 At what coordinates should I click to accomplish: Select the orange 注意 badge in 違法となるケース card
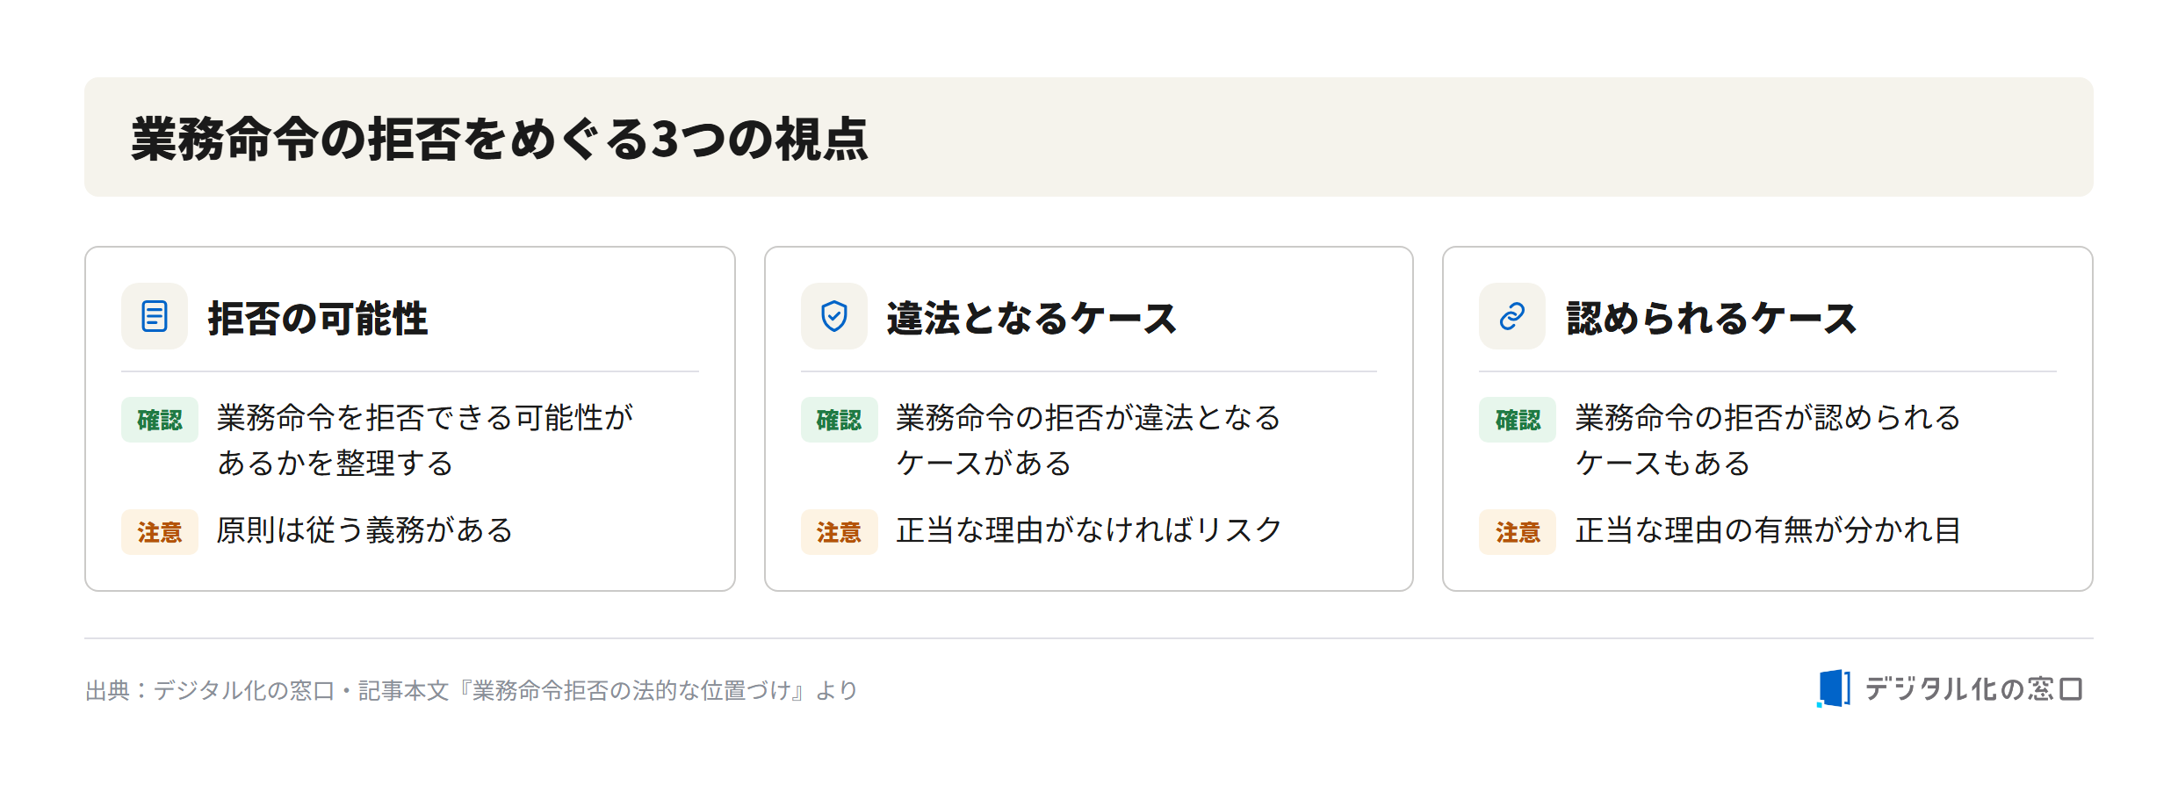click(x=839, y=532)
